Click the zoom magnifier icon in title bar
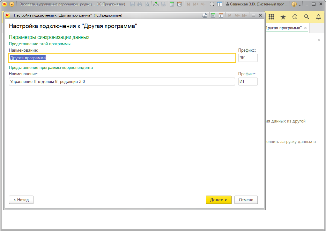This screenshot has height=231, width=326. (x=212, y=4)
